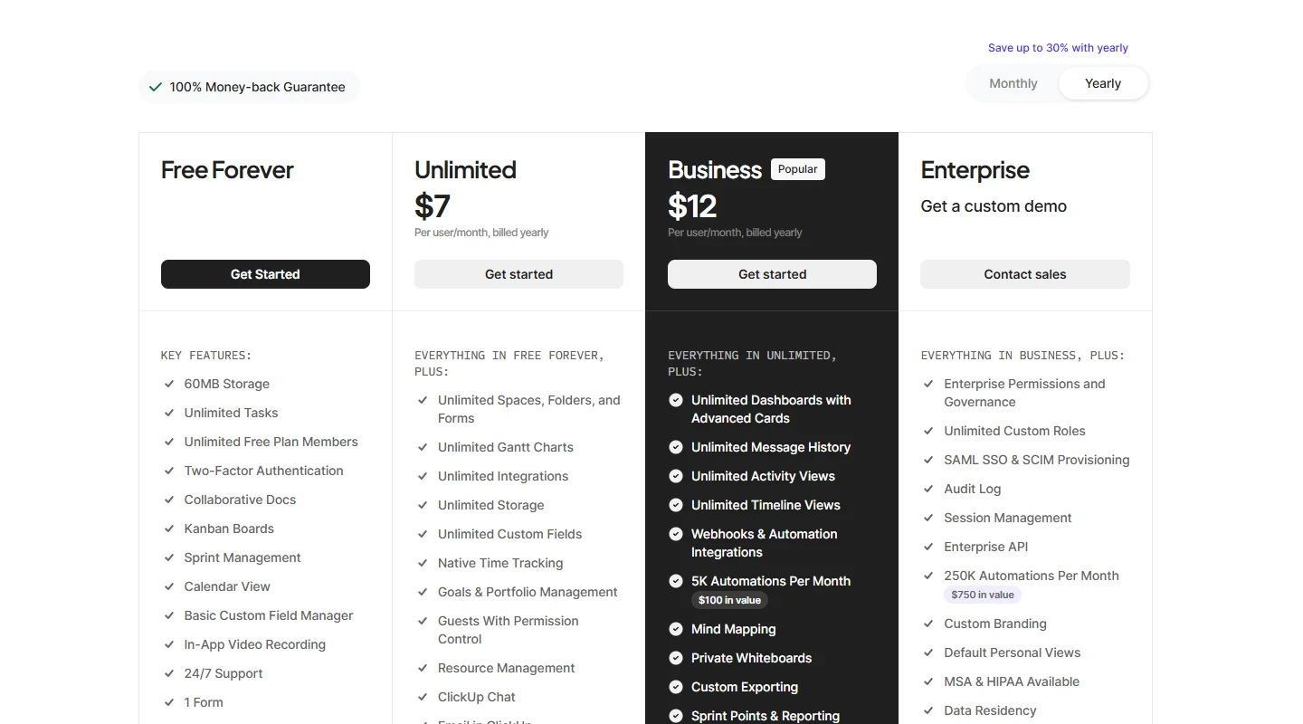Screen dimensions: 1303x724
Task: Click Get Started under Free Forever
Action: click(x=265, y=274)
